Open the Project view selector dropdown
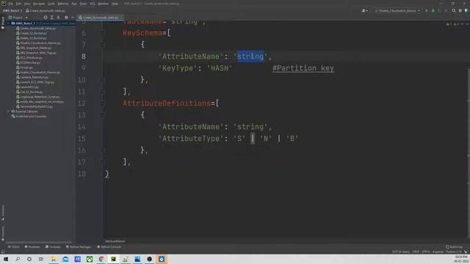This screenshot has width=470, height=264. (x=18, y=18)
